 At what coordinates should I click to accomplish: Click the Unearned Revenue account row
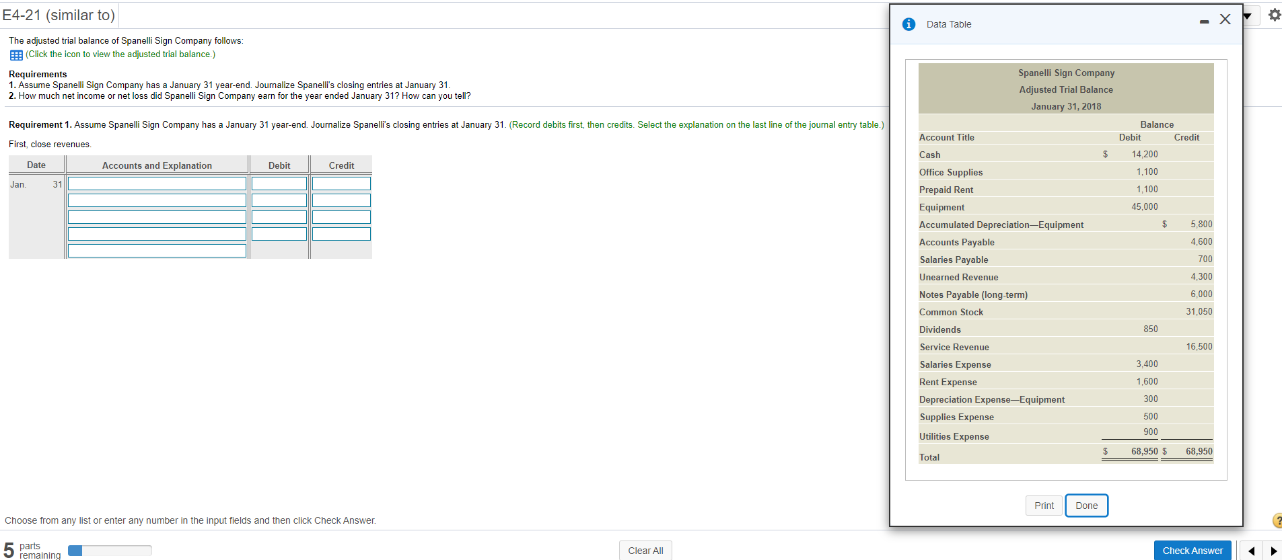(1066, 277)
